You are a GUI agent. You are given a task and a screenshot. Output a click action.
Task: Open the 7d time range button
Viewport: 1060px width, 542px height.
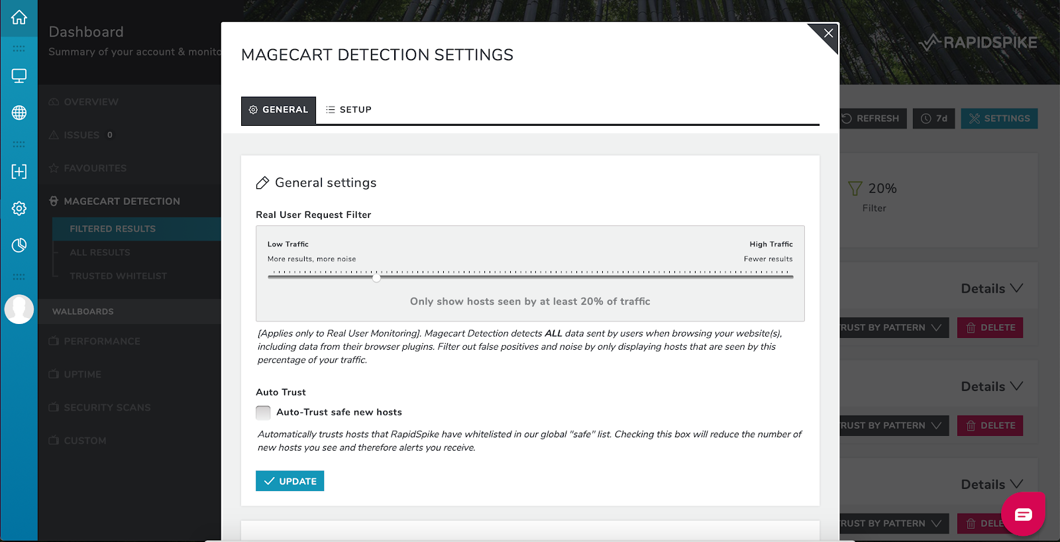[934, 119]
